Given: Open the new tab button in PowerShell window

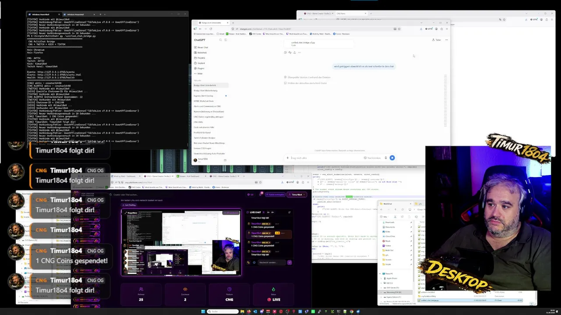Looking at the screenshot, I should (x=100, y=14).
